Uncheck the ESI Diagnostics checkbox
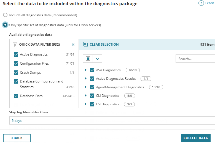Viewport: 215px width, 143px height. [92, 104]
